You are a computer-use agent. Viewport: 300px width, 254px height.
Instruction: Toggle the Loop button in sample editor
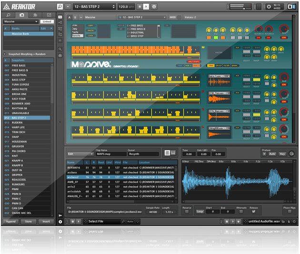click(200, 212)
